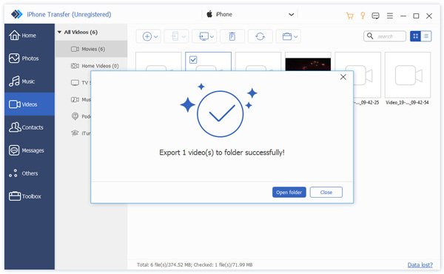Uncheck the selected video checkbox
Viewport: 444px width, 274px height.
193,60
